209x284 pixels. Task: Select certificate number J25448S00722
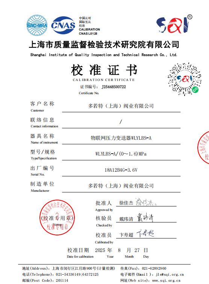coord(114,87)
